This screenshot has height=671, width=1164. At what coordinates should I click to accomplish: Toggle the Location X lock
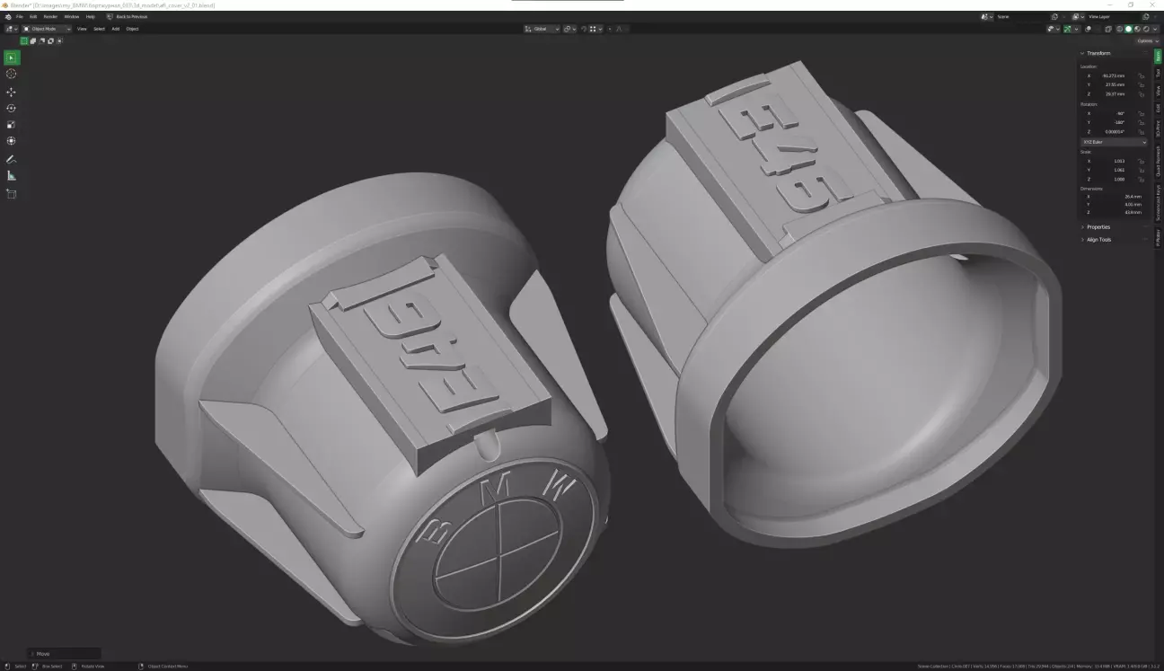1142,75
